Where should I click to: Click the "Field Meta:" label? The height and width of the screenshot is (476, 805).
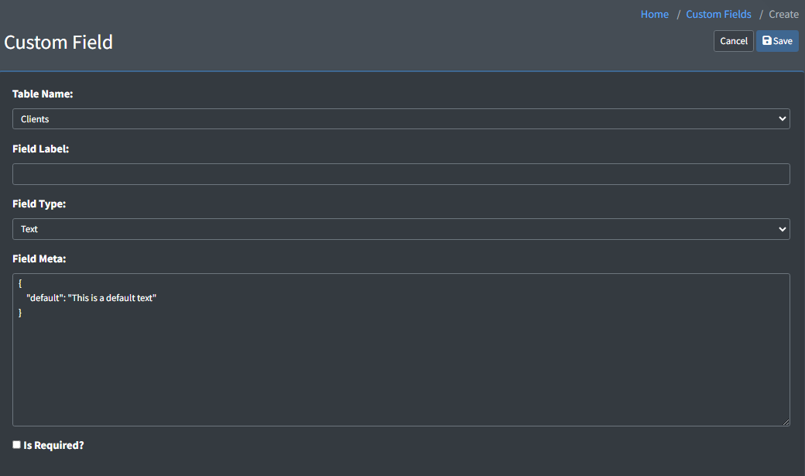(x=39, y=259)
